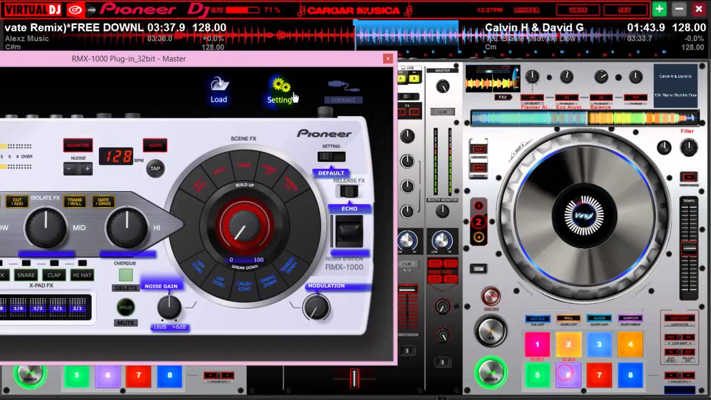Select the ROLL pad mode
This screenshot has width=711, height=400.
click(x=568, y=319)
